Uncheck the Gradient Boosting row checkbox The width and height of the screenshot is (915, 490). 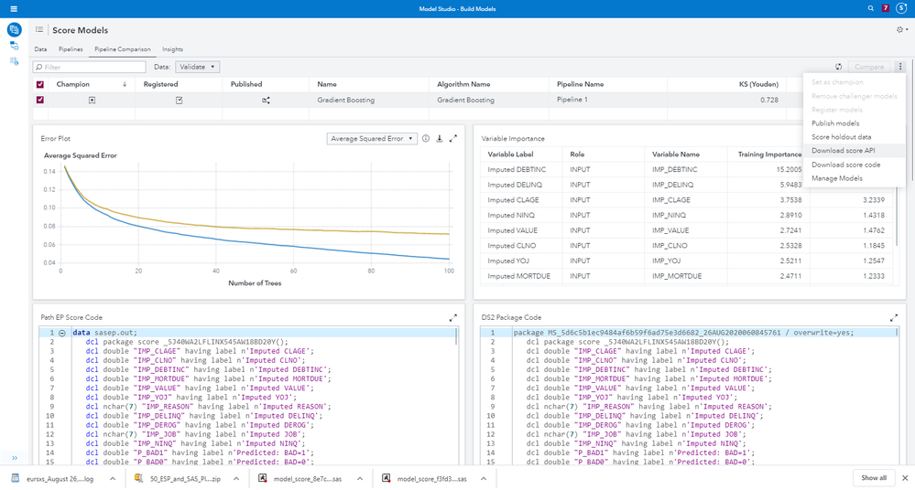(39, 100)
